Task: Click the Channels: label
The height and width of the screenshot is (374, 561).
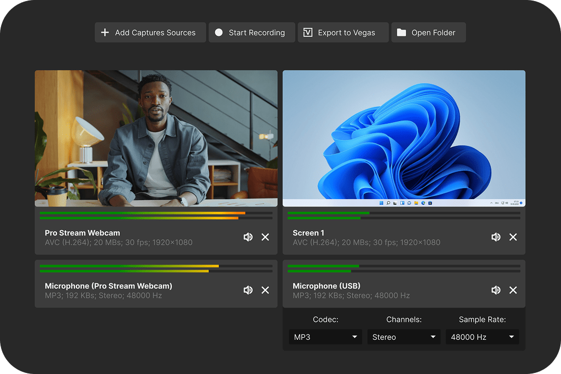Action: click(x=404, y=320)
